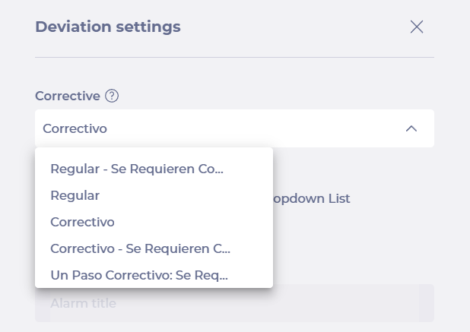Click the partially hidden "opdown List" label
This screenshot has width=470, height=332.
click(x=312, y=198)
